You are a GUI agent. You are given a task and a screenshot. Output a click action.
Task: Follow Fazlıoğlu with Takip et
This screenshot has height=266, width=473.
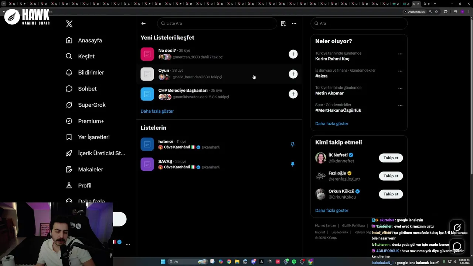391,176
